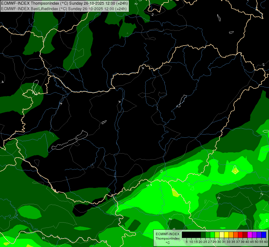This screenshot has width=269, height=247.
Task: Pick the dark green 20–25 legend swatch
Action: (203, 235)
